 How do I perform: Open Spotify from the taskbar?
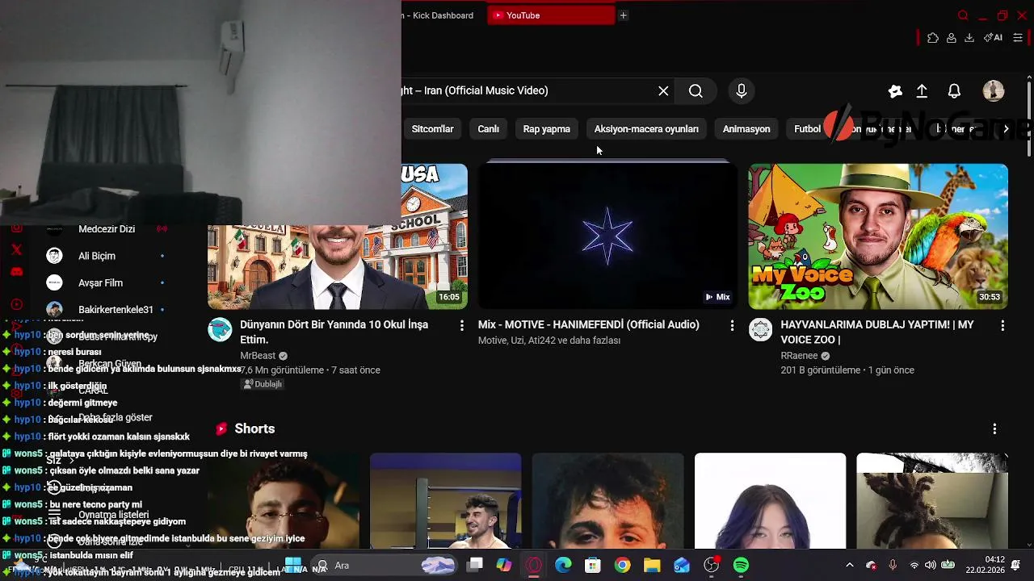741,566
